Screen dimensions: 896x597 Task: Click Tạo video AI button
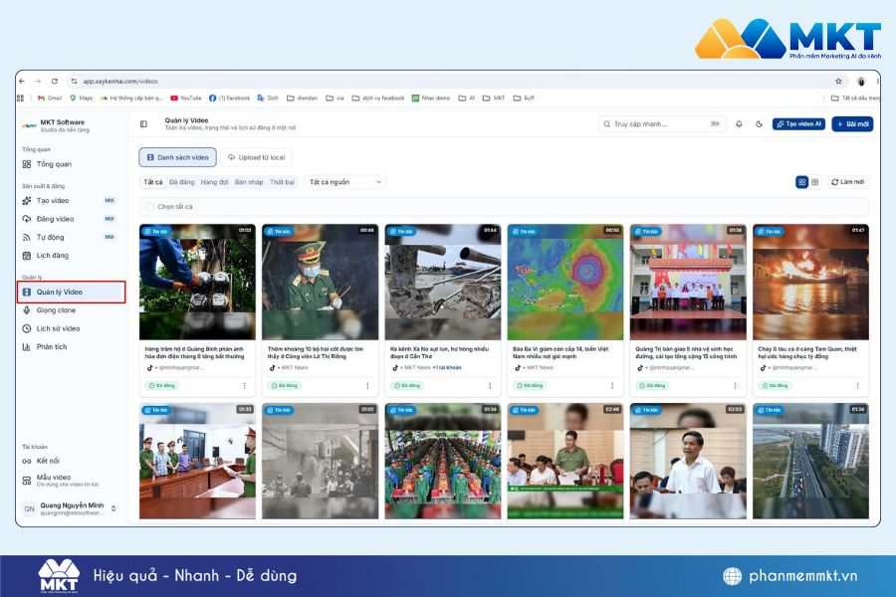pos(798,124)
